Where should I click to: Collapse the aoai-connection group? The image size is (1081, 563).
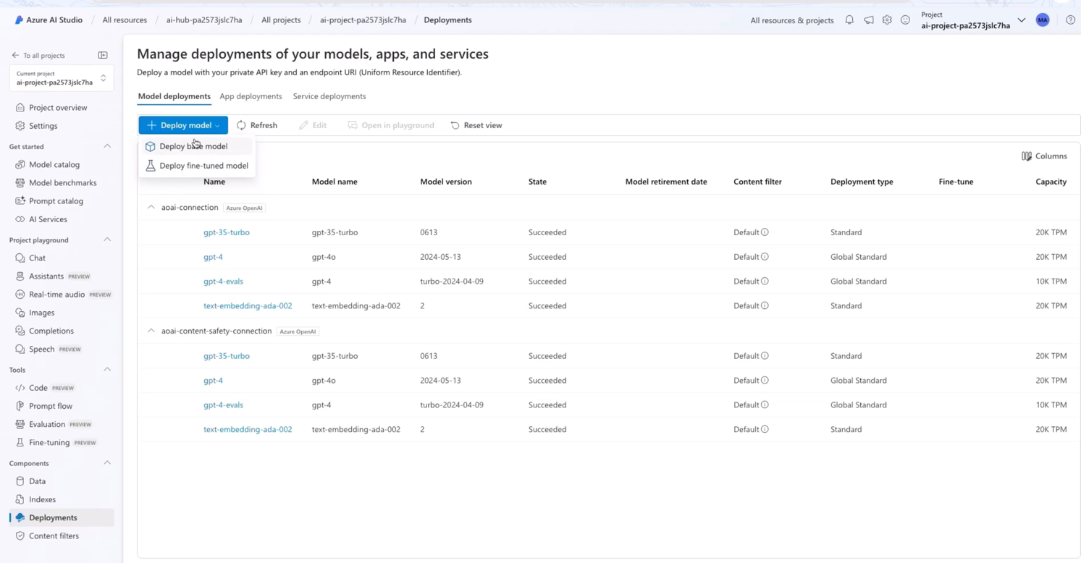coord(151,208)
